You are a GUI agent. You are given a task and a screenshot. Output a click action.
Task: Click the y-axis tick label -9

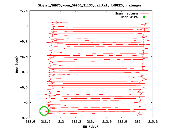26,103
